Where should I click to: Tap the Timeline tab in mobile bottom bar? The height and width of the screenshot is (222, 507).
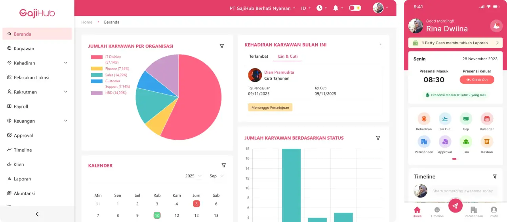coord(437,212)
